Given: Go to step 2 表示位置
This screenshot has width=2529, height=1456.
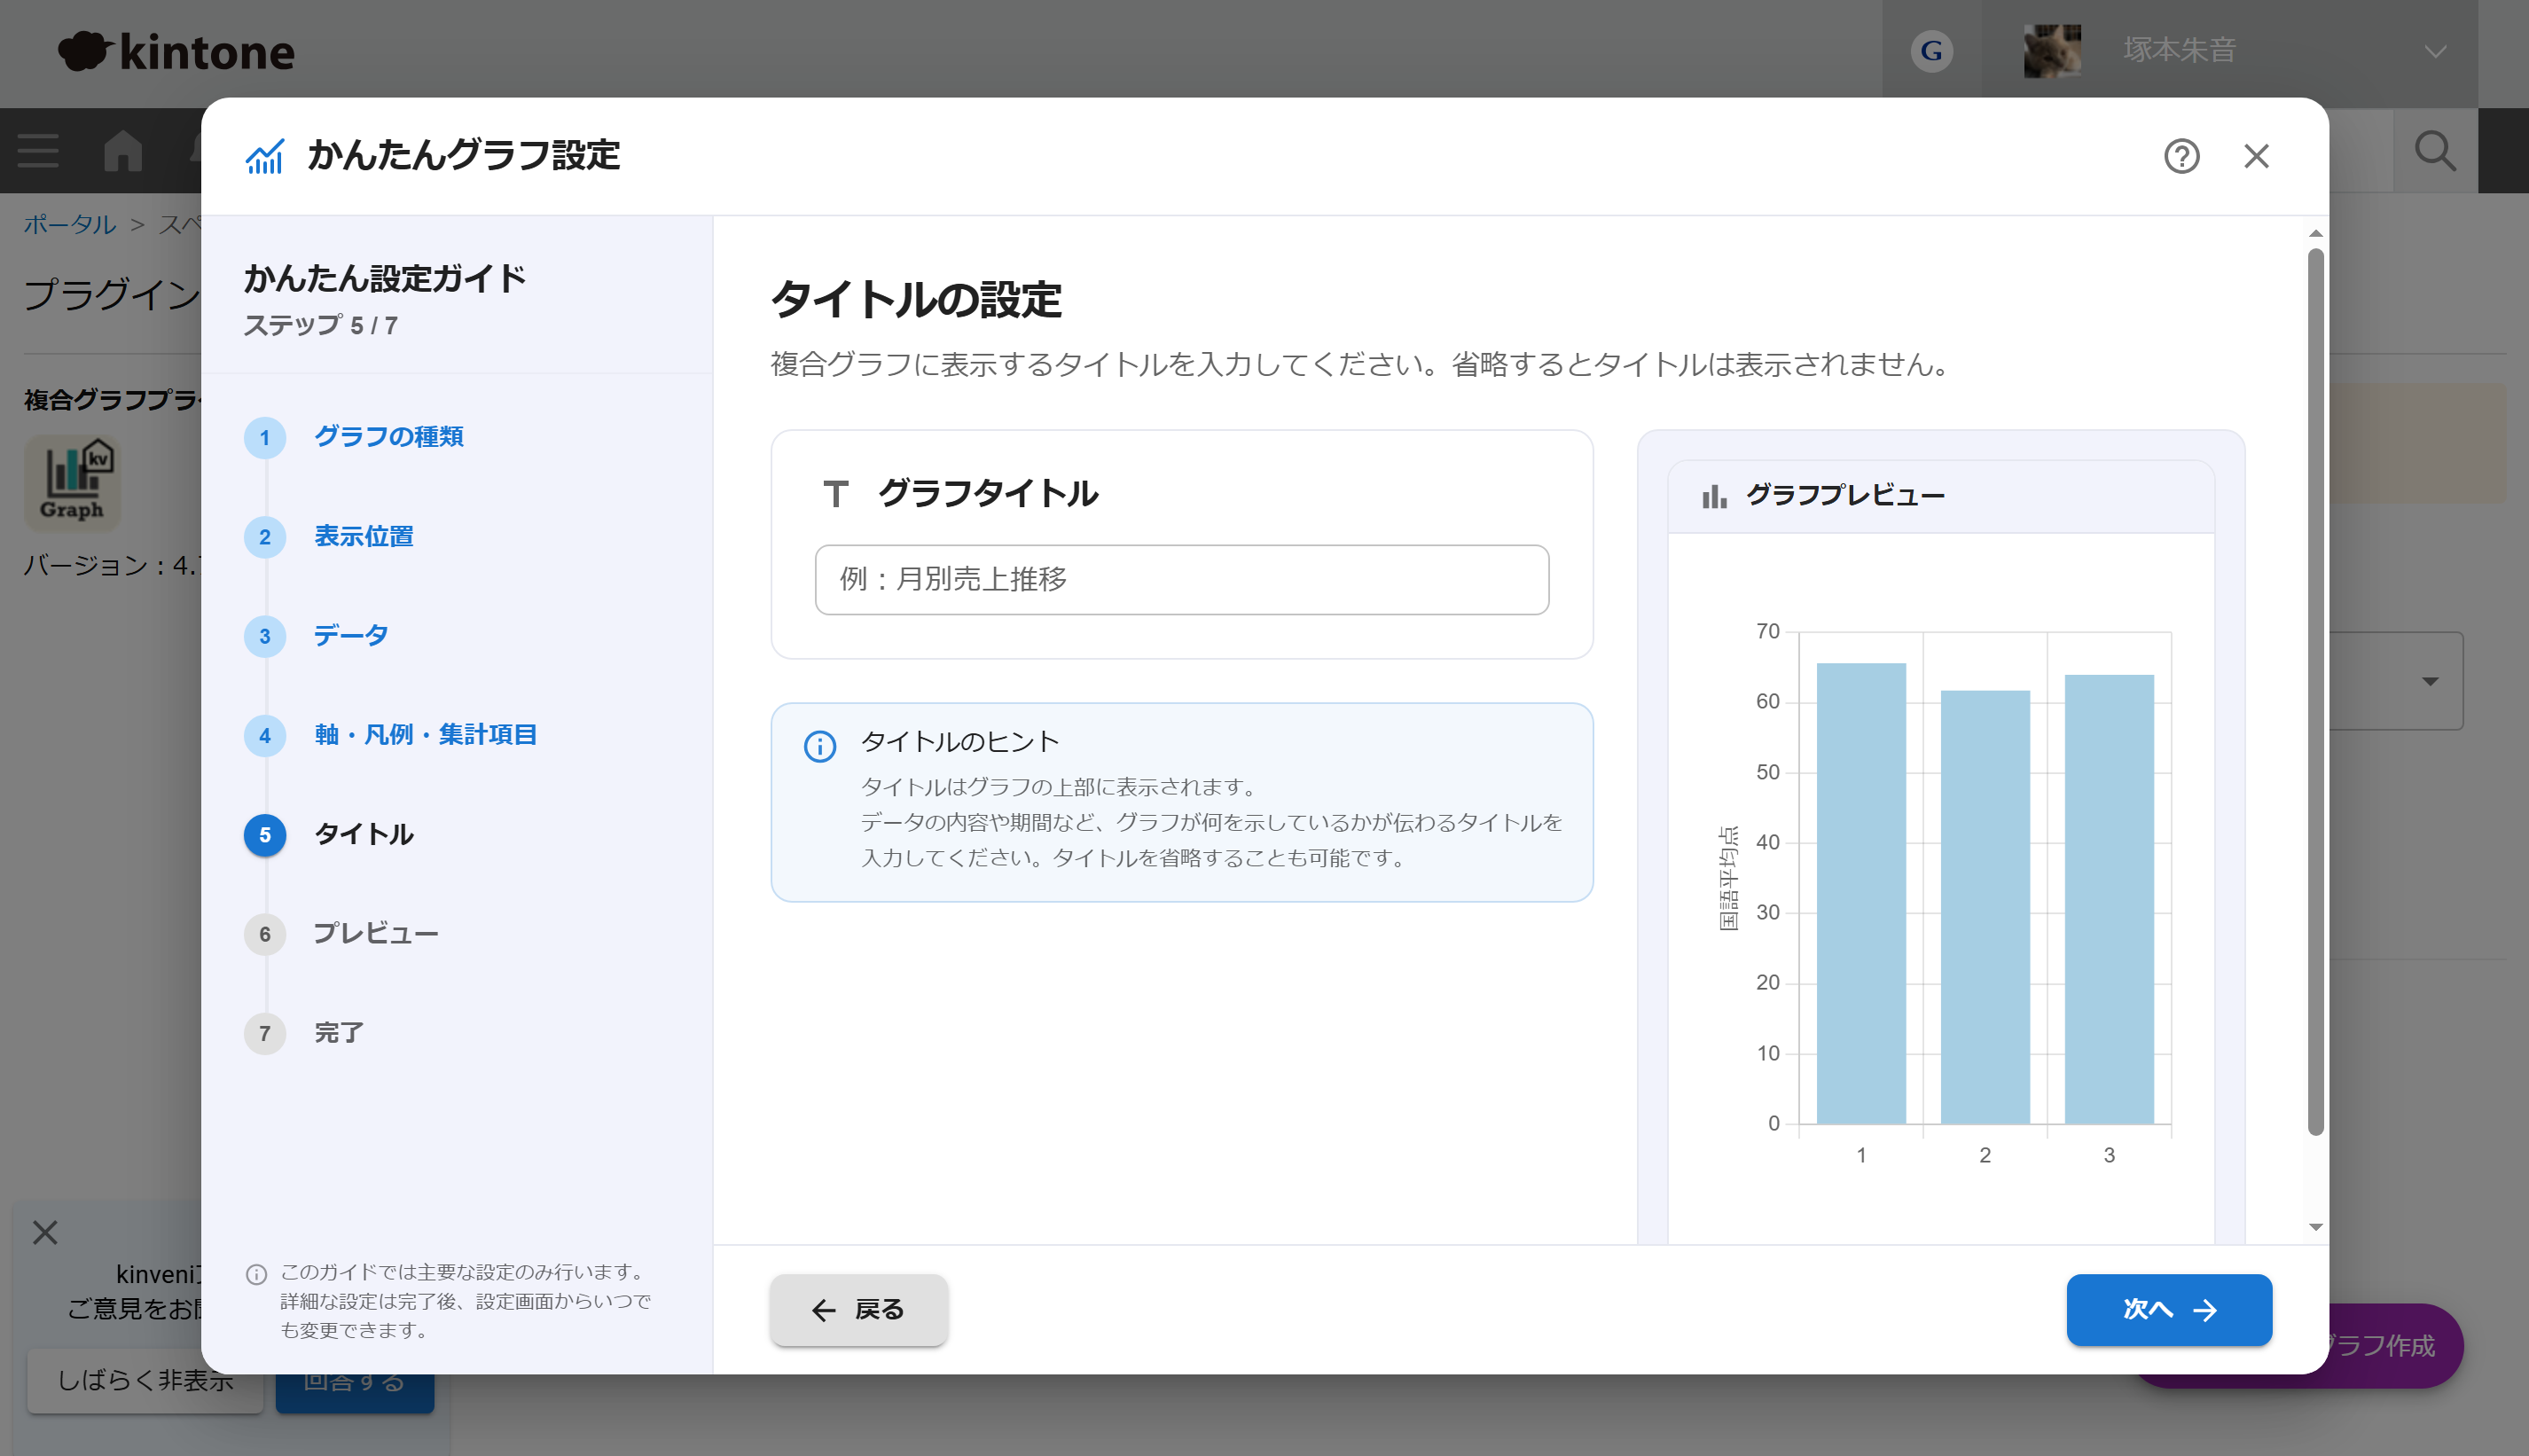Looking at the screenshot, I should 364,537.
